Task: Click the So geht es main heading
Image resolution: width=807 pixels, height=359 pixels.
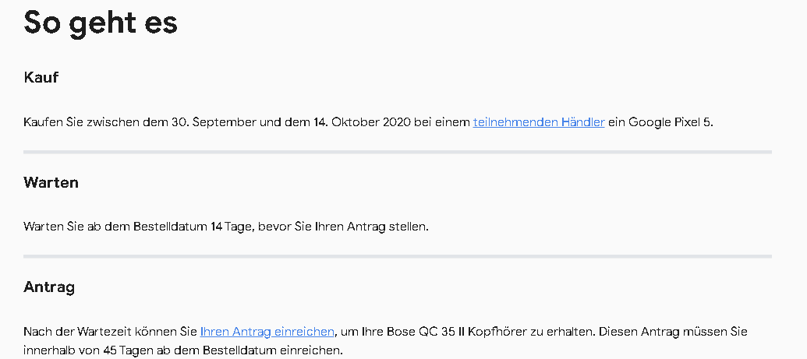Action: pos(101,23)
